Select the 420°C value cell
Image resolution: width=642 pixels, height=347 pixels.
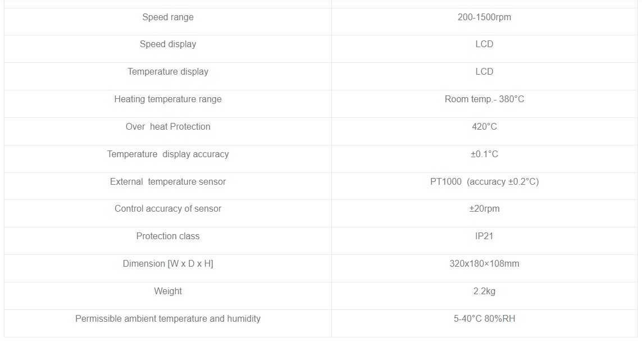coord(484,127)
